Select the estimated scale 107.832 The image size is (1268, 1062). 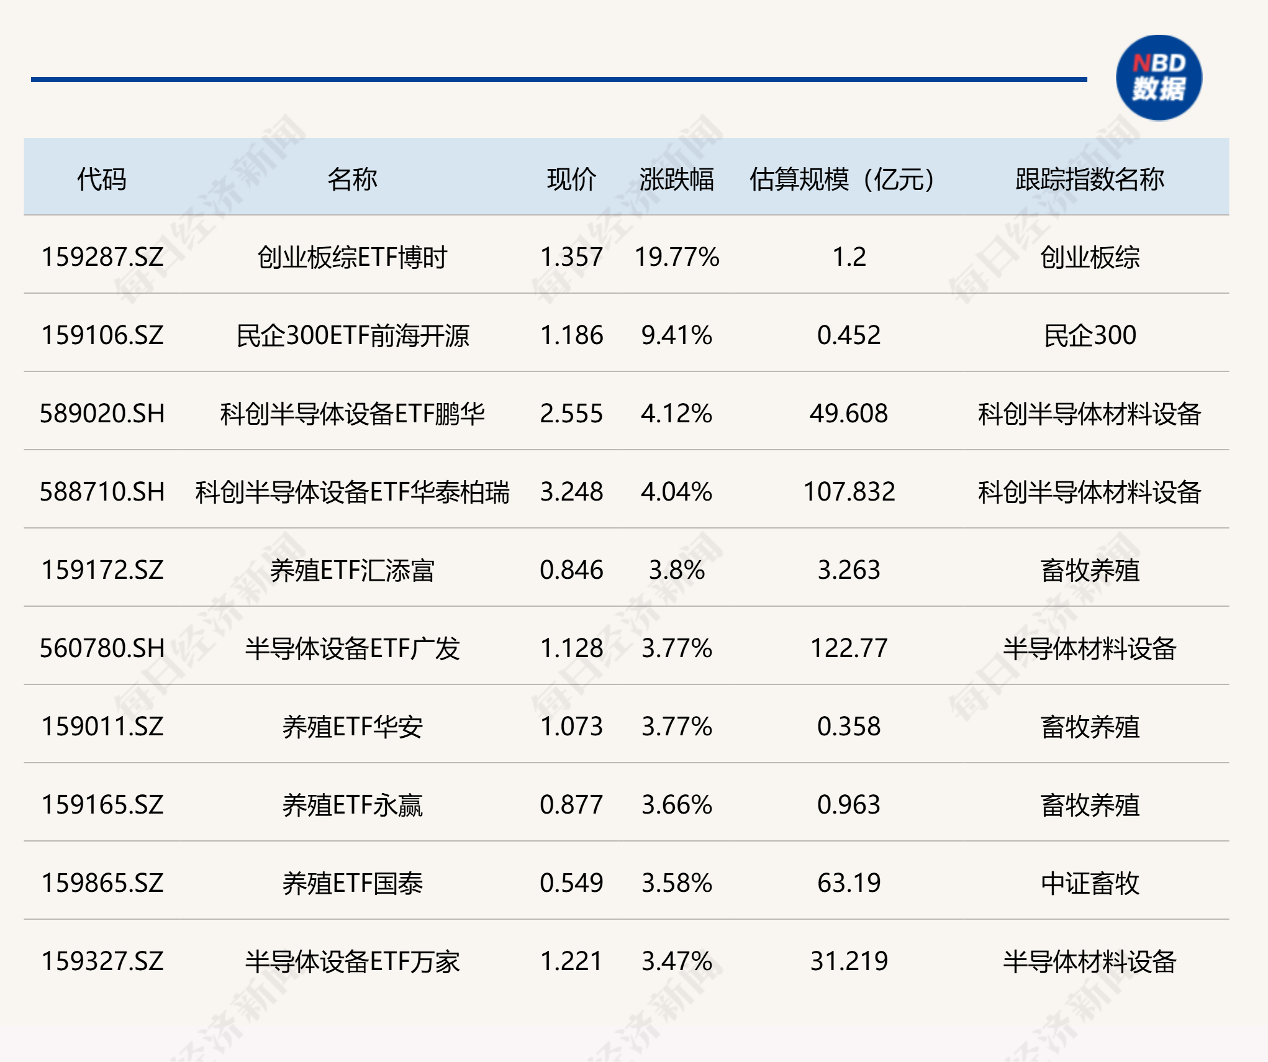click(849, 492)
